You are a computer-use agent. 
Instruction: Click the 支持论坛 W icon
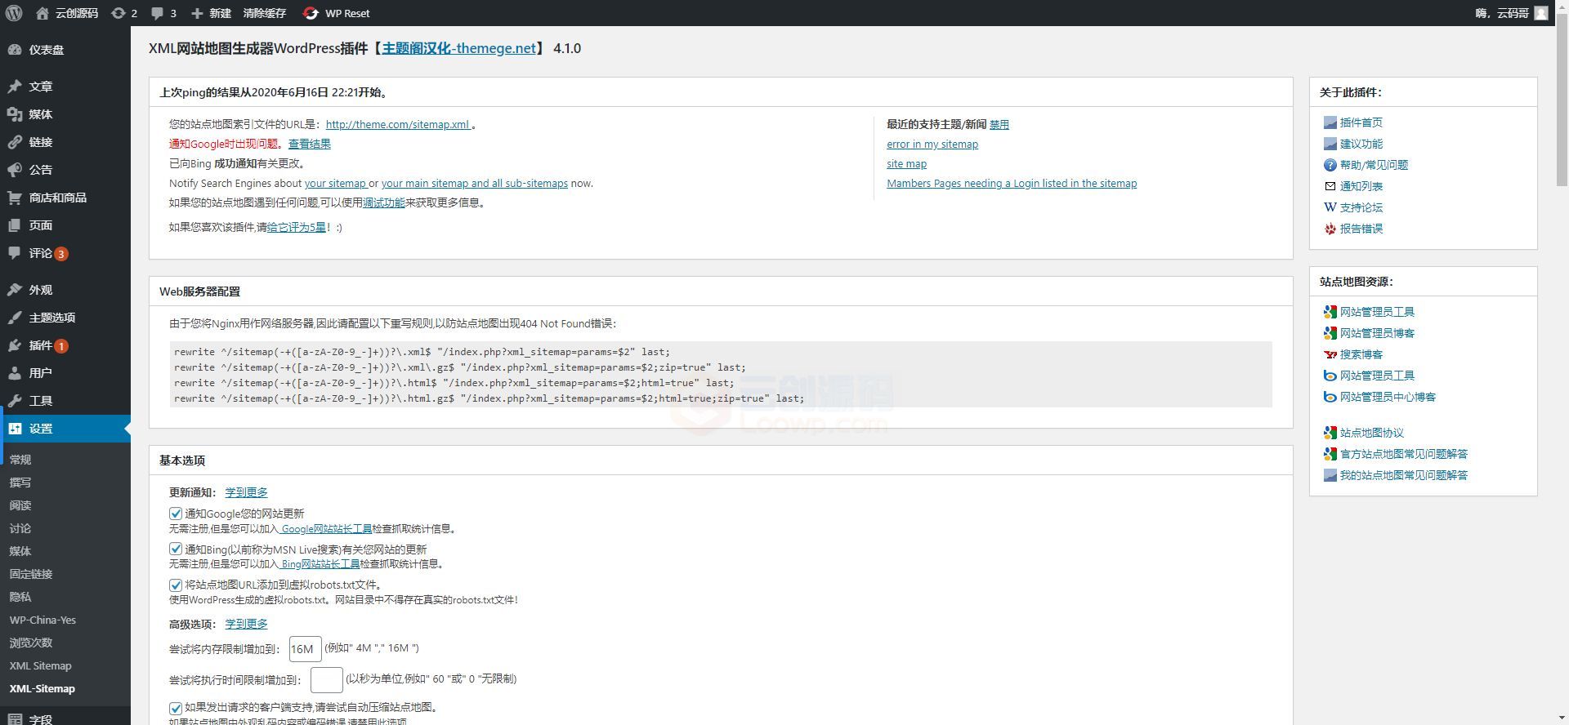pyautogui.click(x=1330, y=207)
